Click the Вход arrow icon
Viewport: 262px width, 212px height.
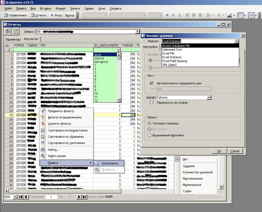point(52,15)
